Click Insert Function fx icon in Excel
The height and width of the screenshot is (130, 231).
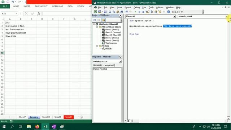coord(39,14)
